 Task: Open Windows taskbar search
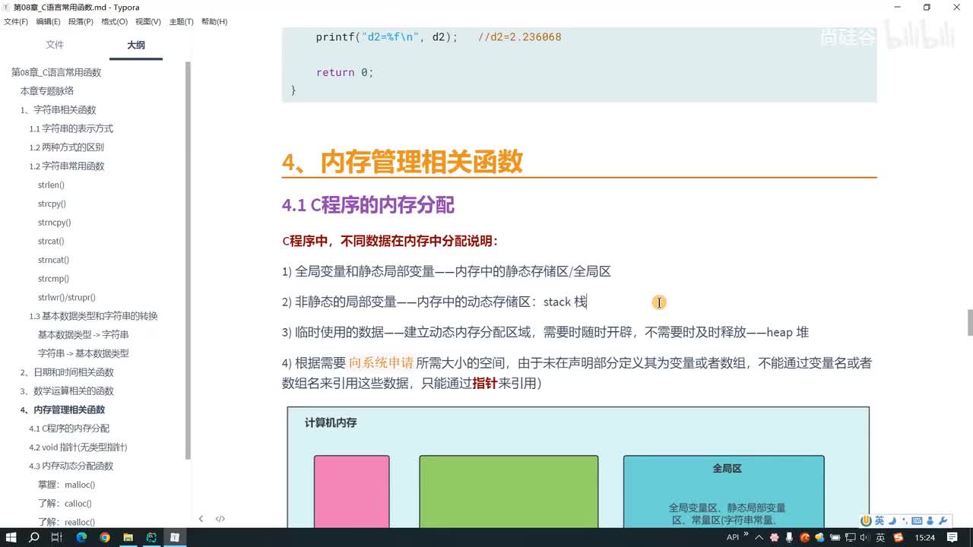coord(34,537)
